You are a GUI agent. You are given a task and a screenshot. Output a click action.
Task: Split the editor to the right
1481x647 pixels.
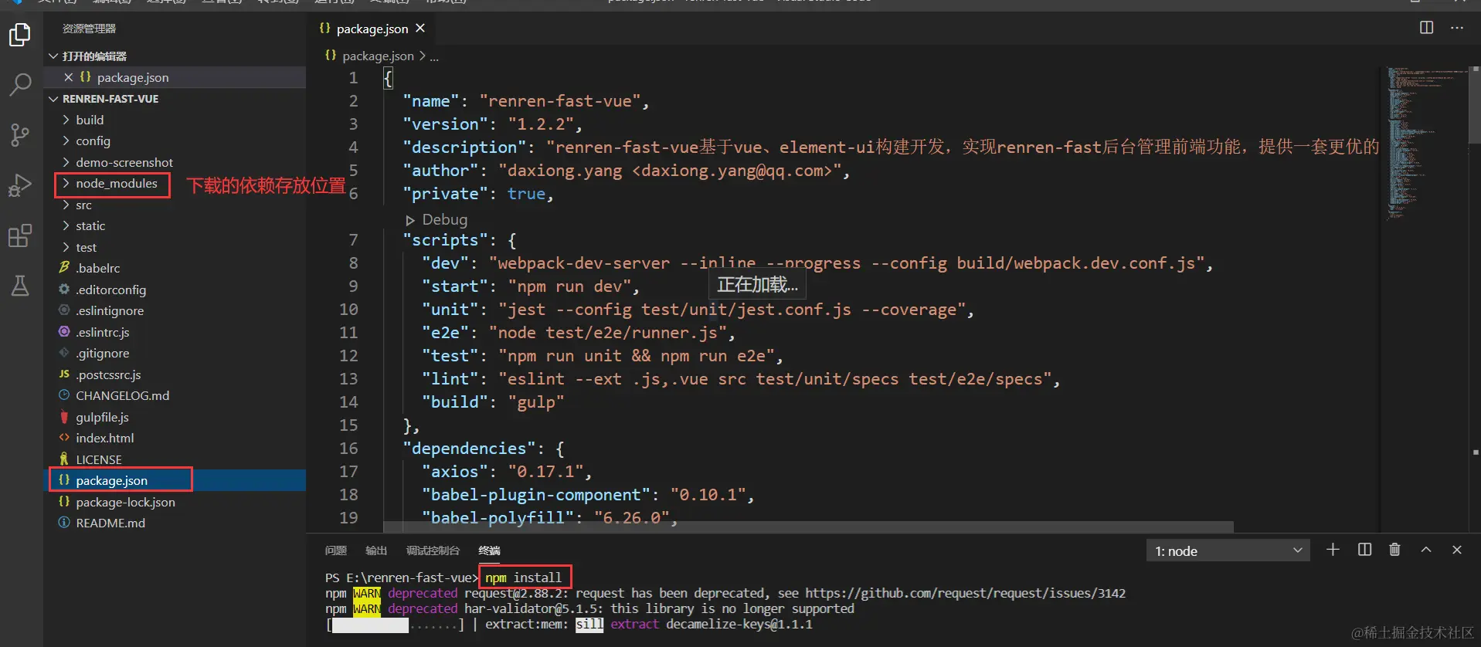(1426, 28)
